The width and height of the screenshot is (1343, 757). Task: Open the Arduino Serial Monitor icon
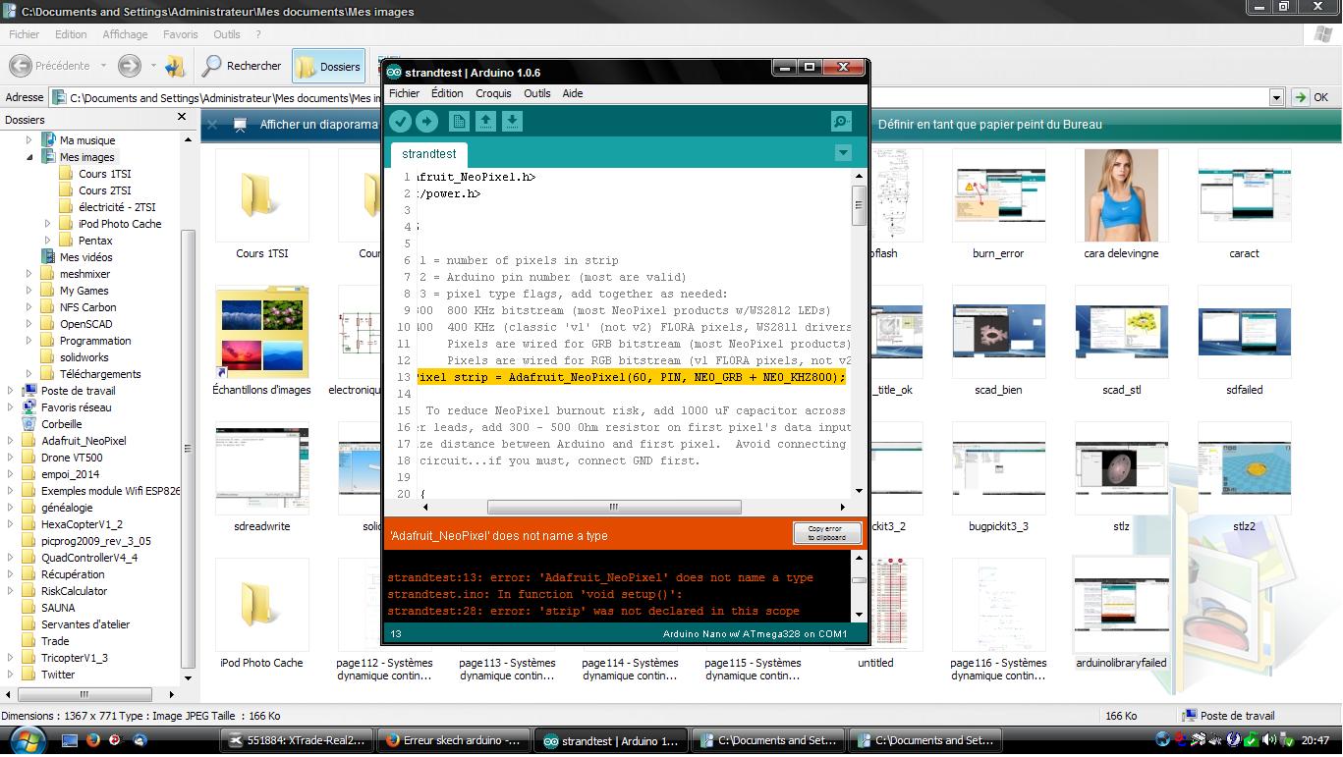coord(841,121)
